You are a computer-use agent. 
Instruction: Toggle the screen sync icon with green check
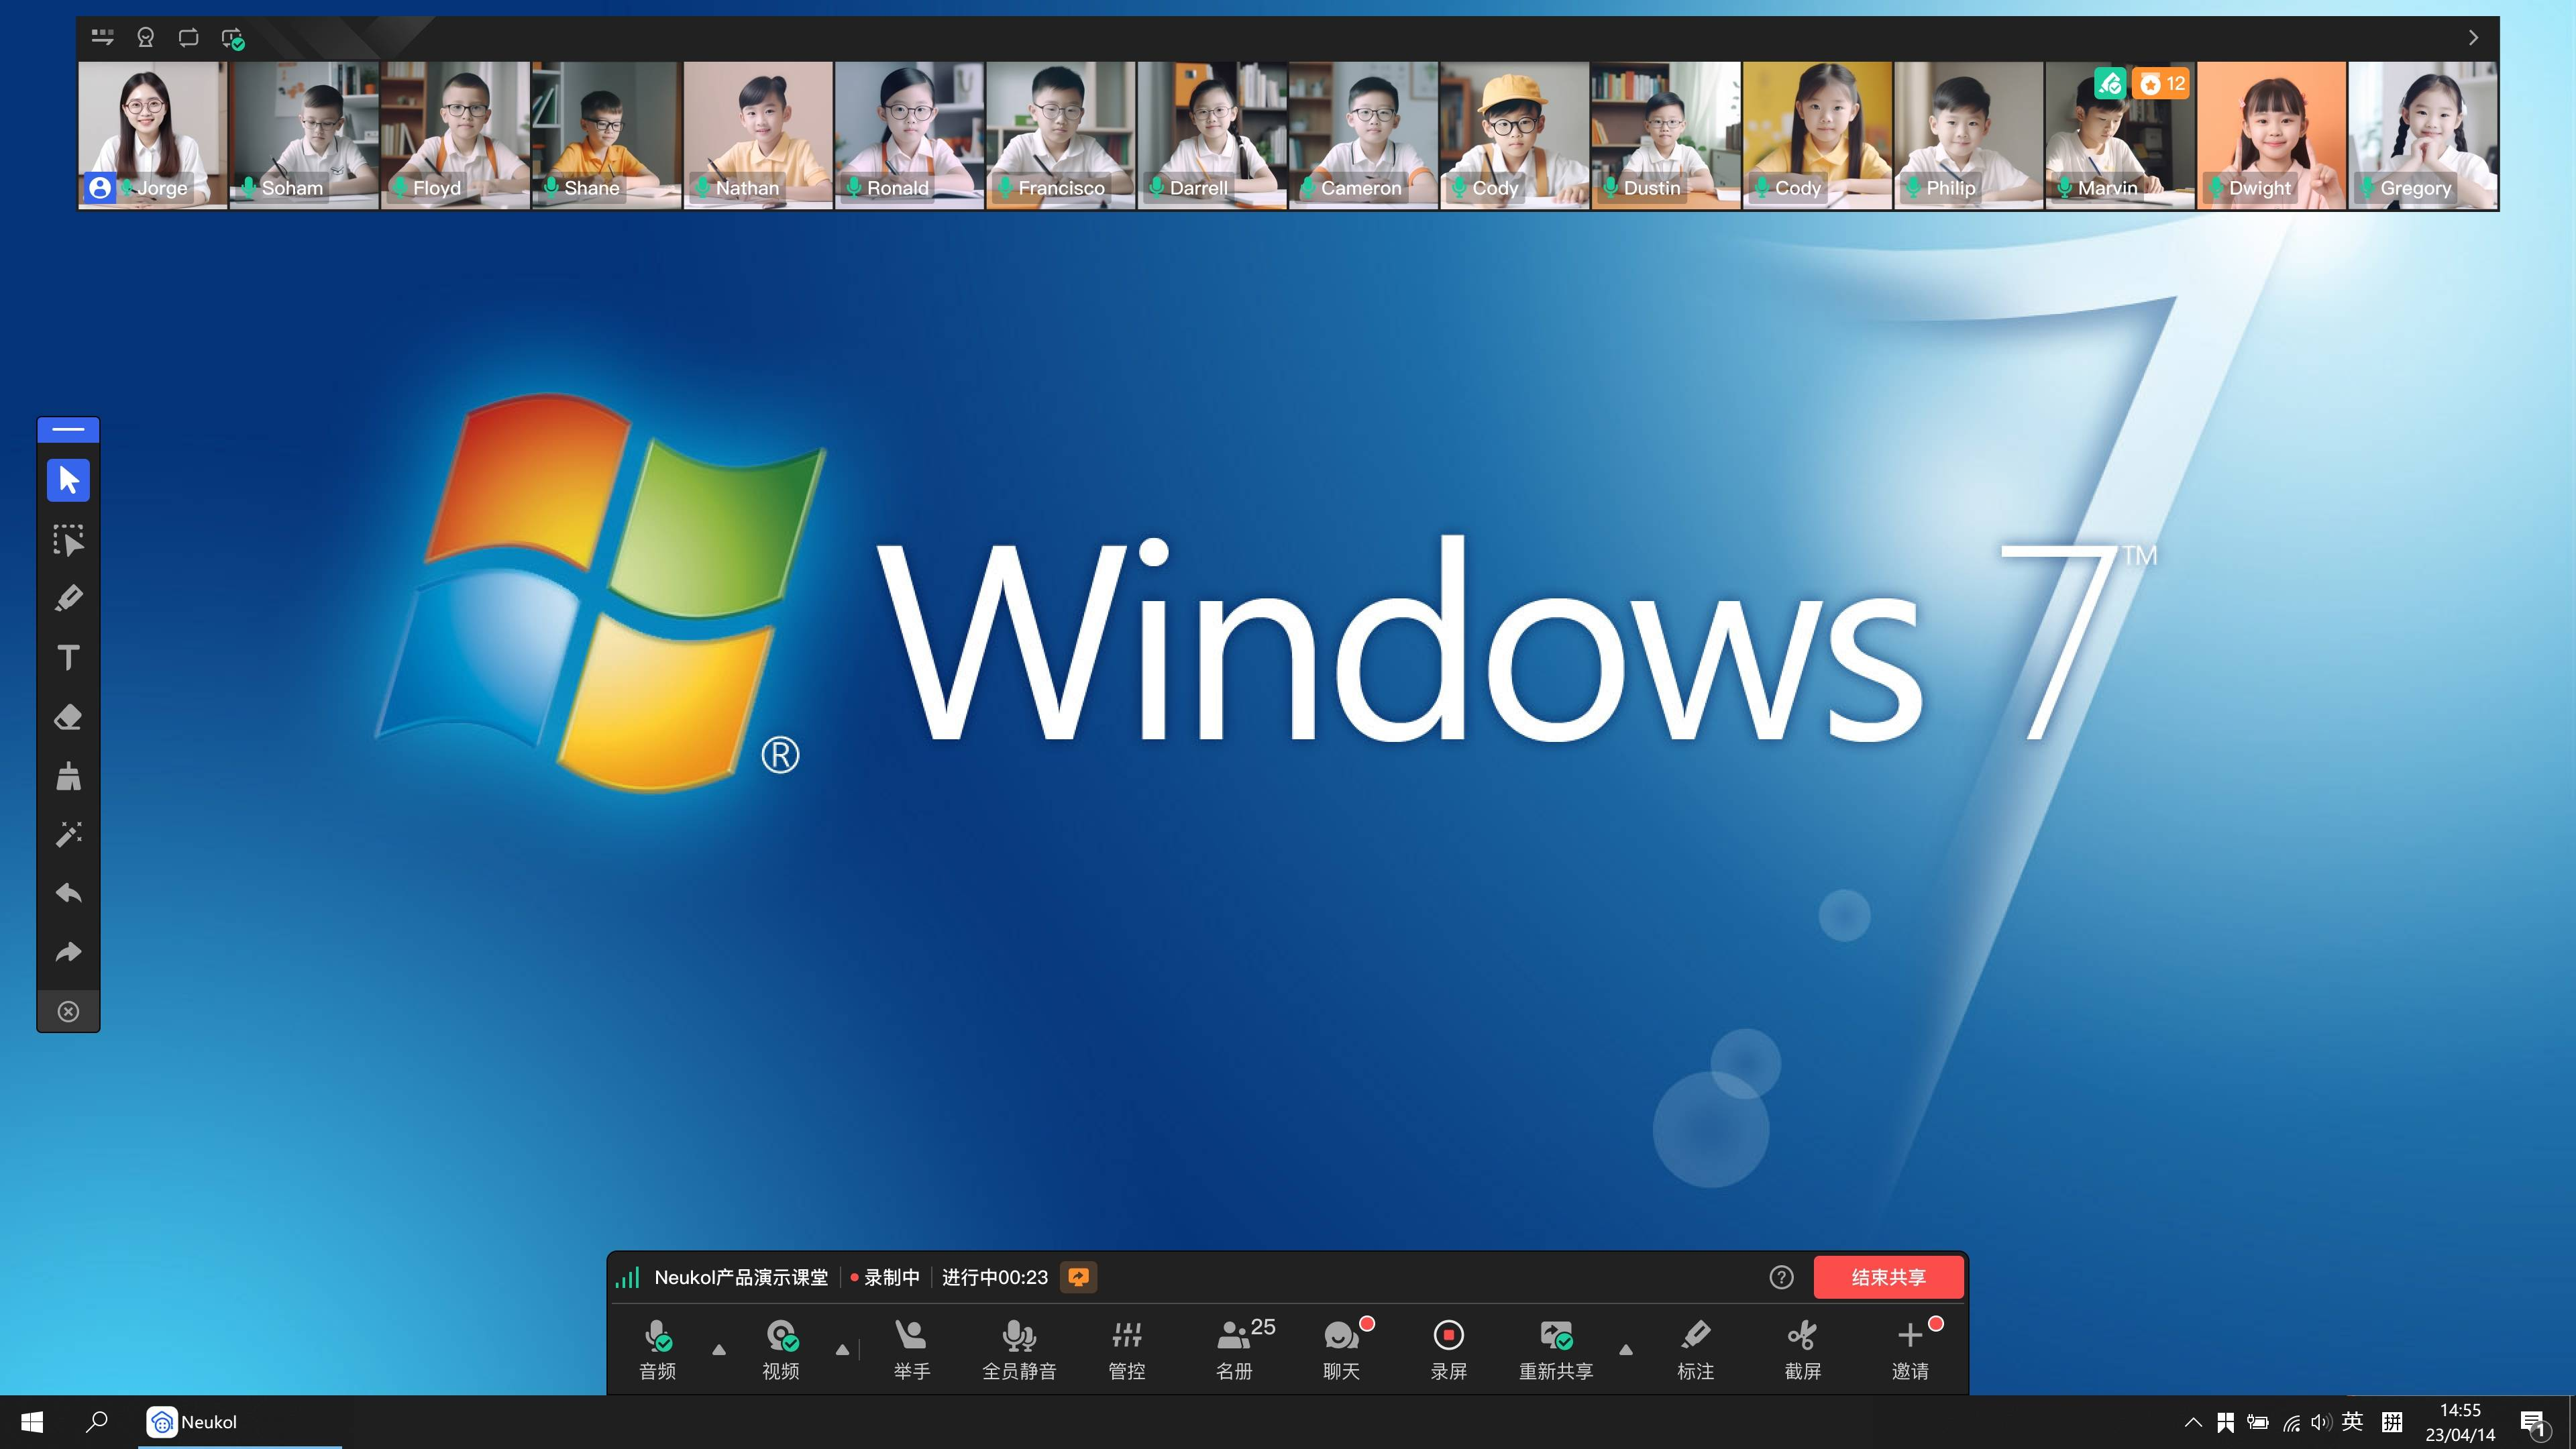click(232, 39)
